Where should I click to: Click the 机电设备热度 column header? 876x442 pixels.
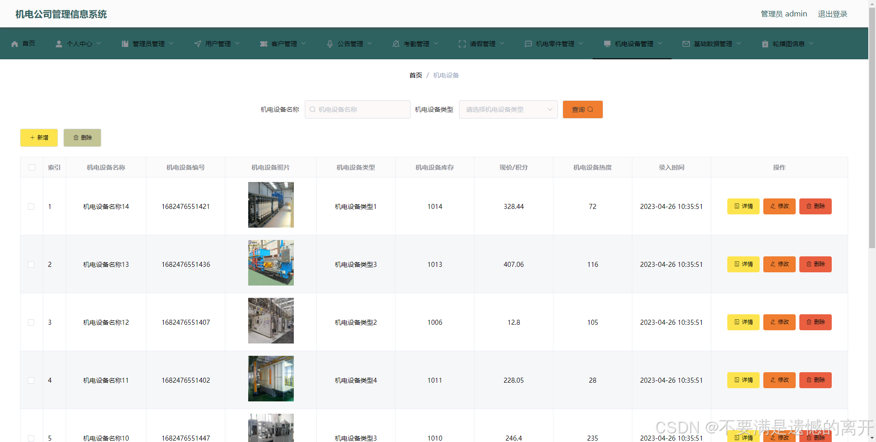[x=593, y=167]
